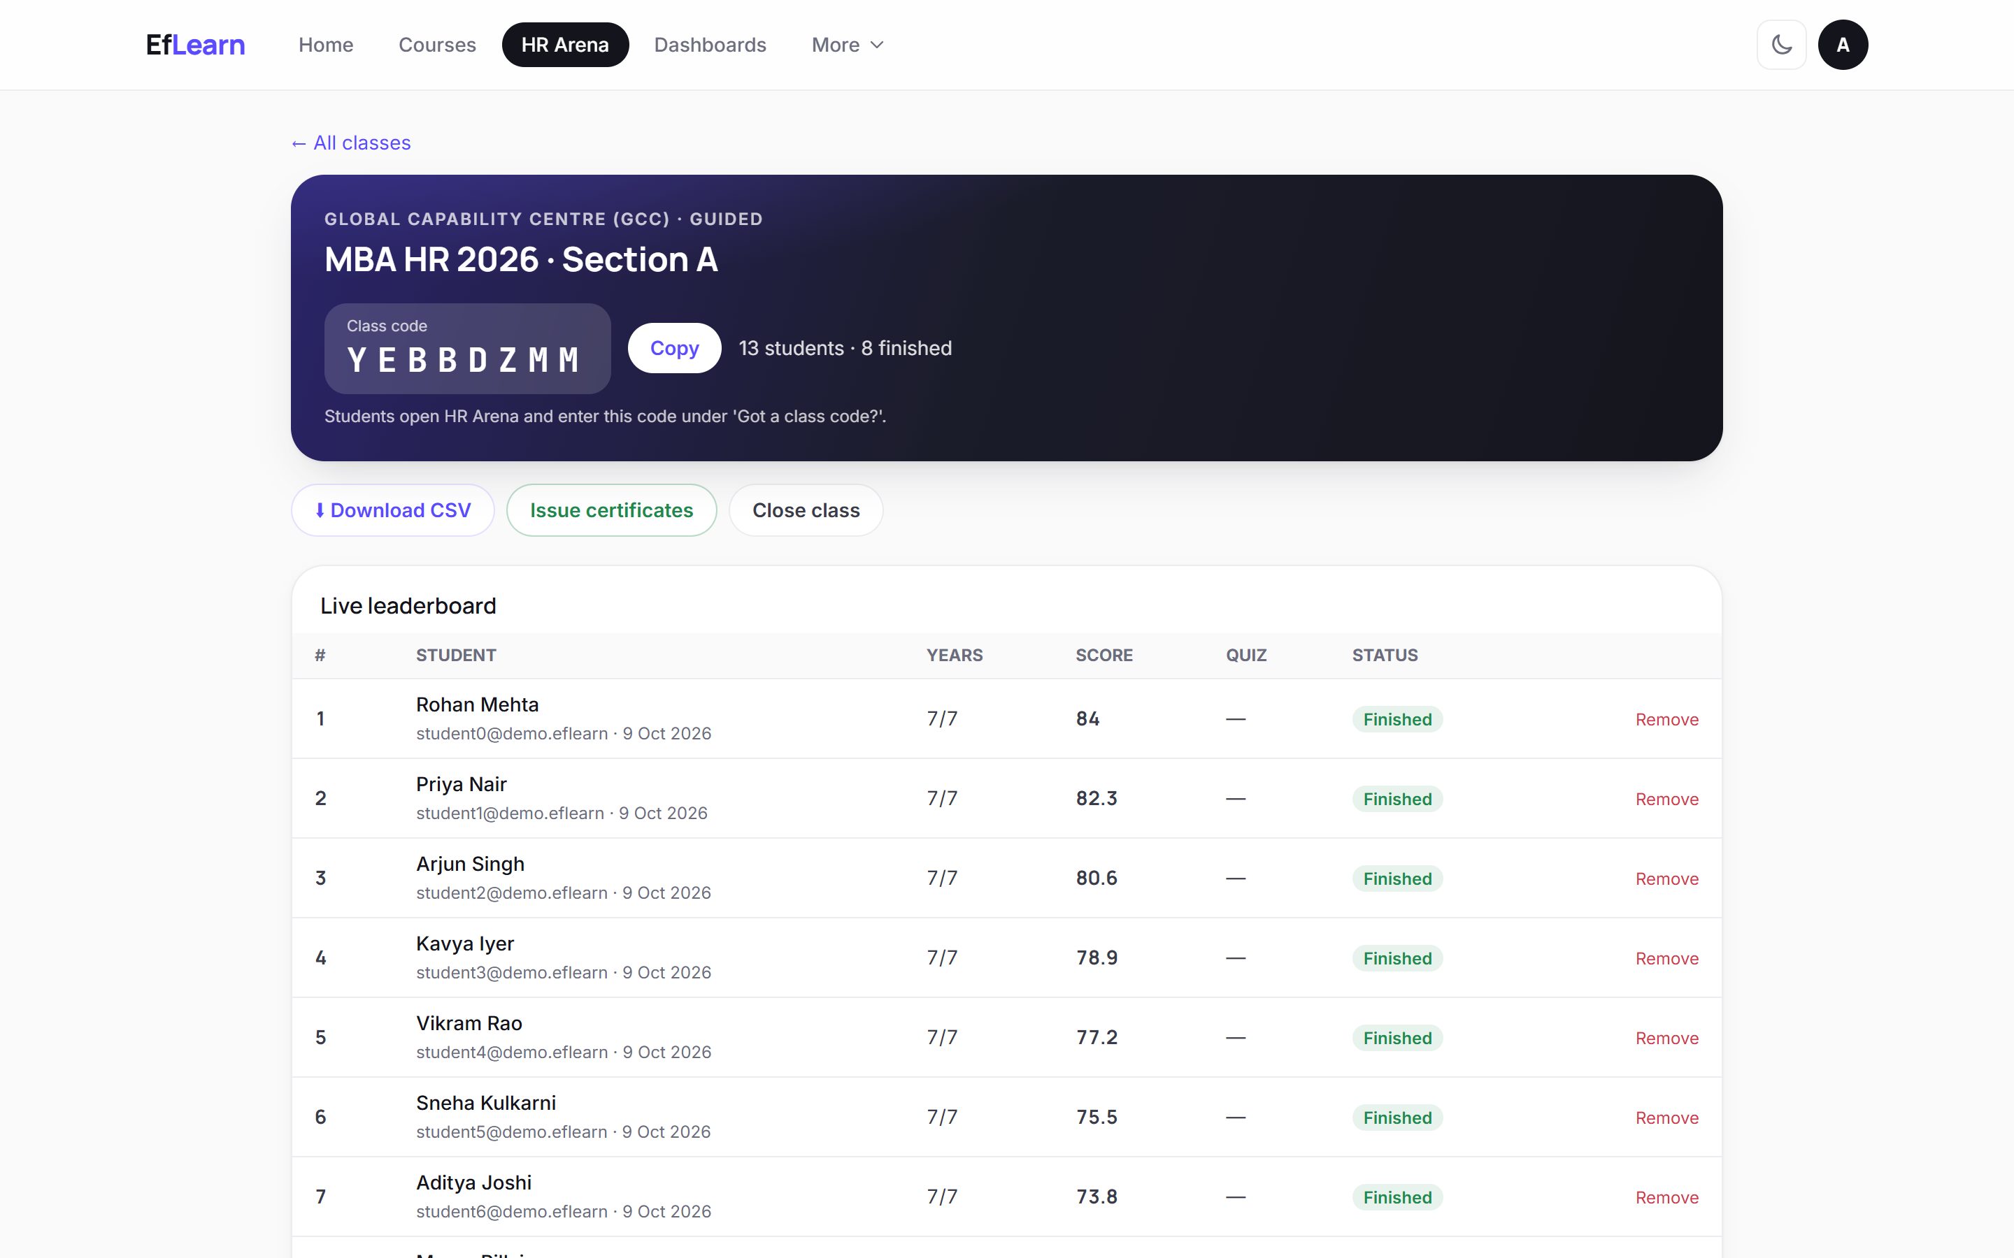Go to the Home tab
Viewport: 2014px width, 1258px height.
tap(327, 45)
